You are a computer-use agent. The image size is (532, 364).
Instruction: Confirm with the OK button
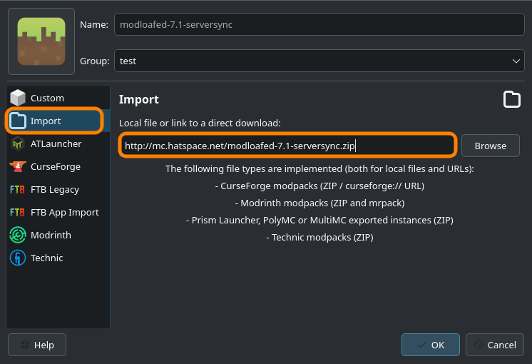[x=430, y=345]
